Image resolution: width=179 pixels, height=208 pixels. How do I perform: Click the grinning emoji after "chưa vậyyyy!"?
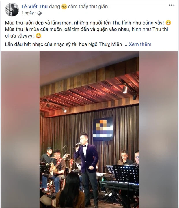tap(38, 36)
